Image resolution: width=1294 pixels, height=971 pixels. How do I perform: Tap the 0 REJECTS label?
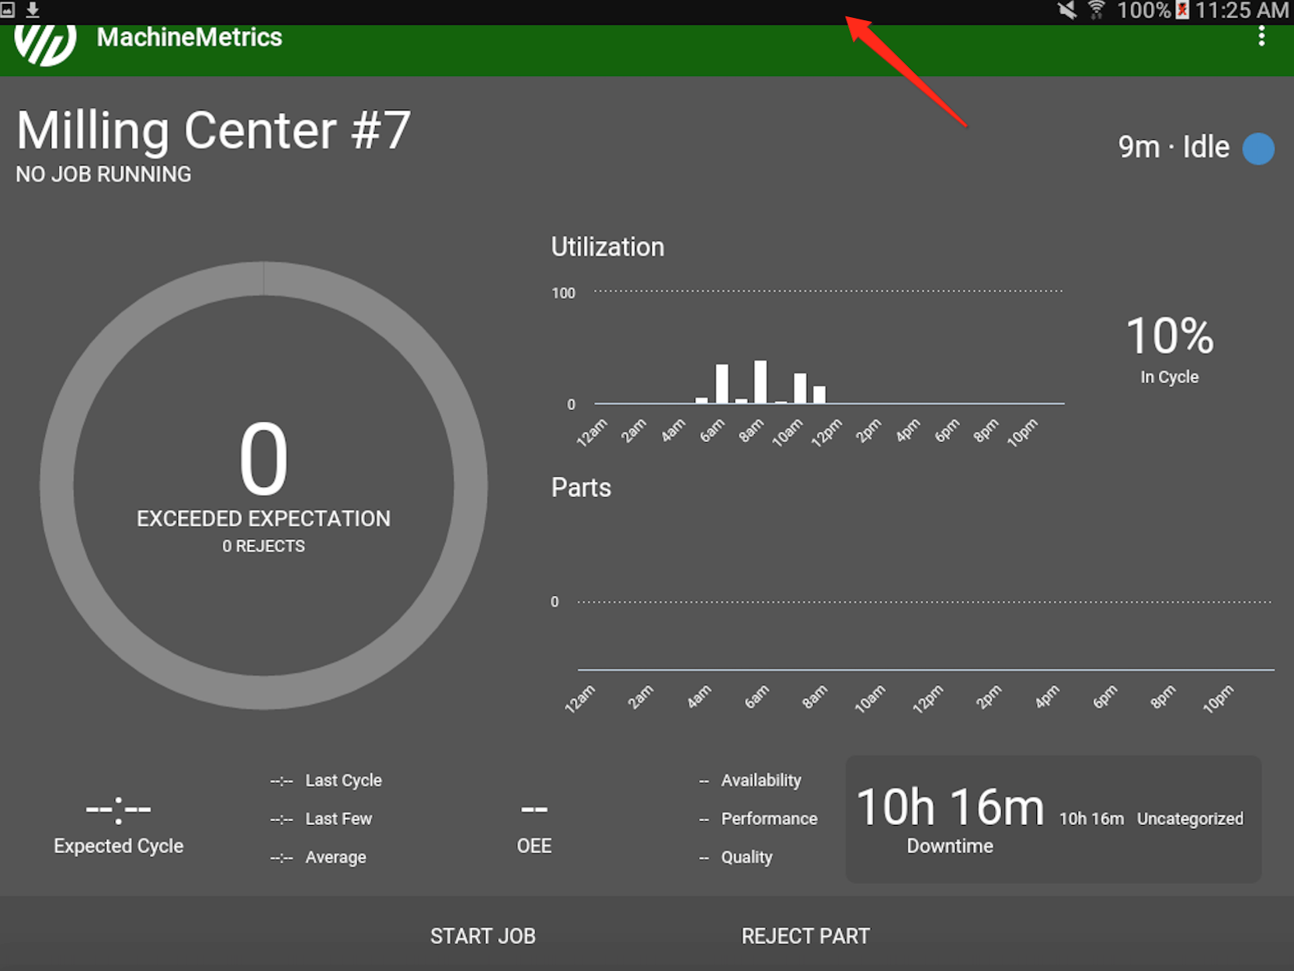pyautogui.click(x=263, y=546)
